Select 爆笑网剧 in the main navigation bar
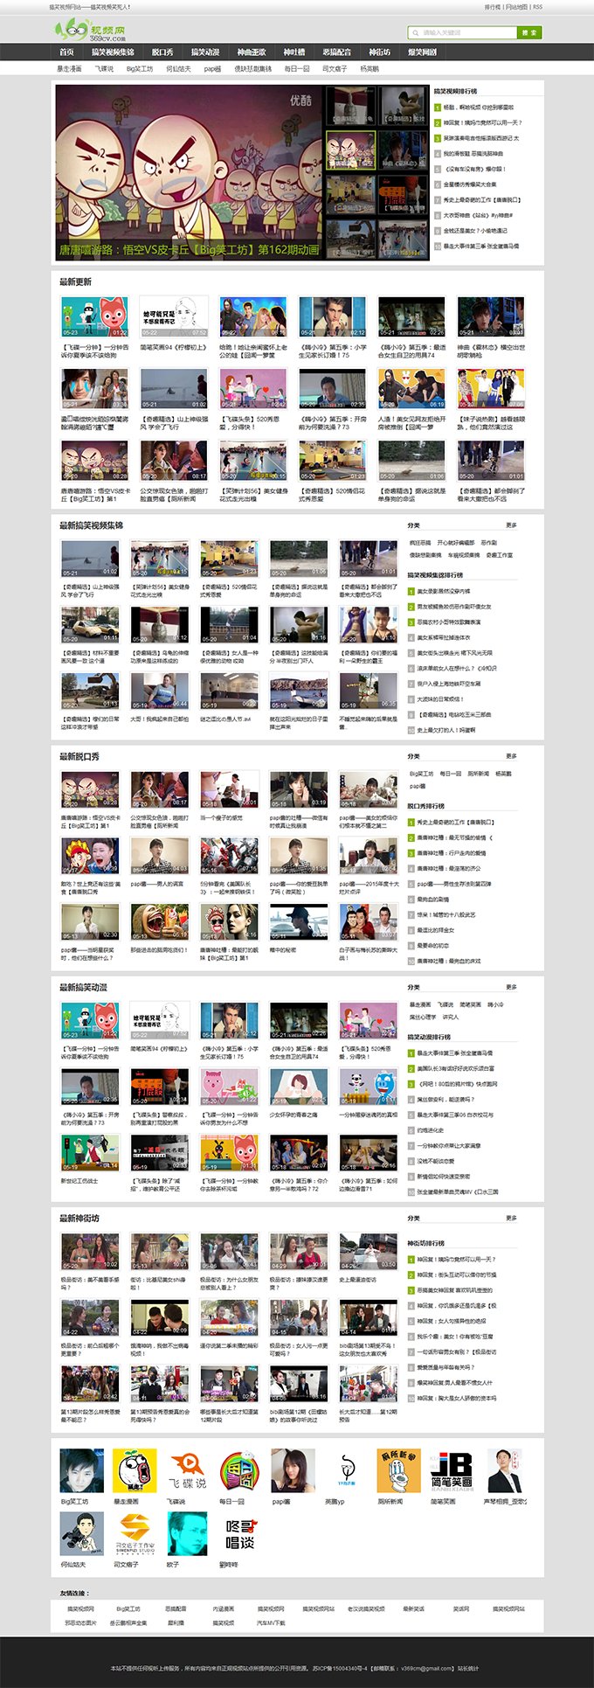The width and height of the screenshot is (594, 1688). (422, 52)
